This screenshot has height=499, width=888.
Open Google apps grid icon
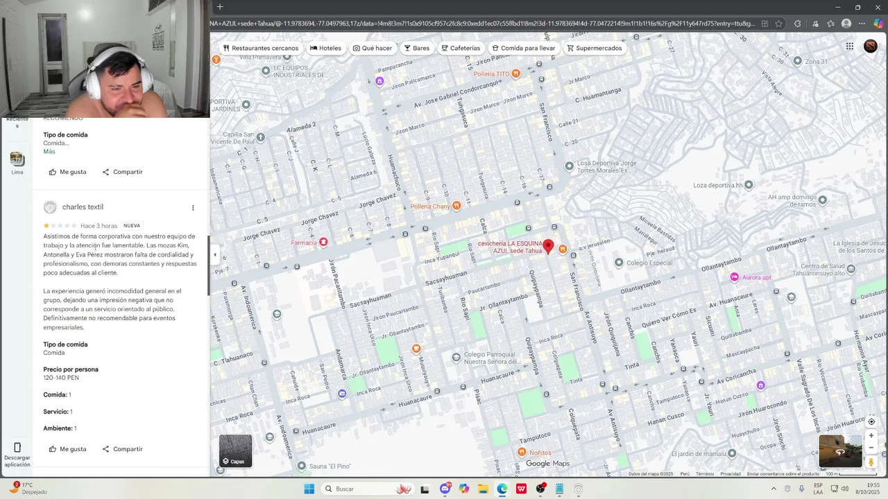click(849, 46)
